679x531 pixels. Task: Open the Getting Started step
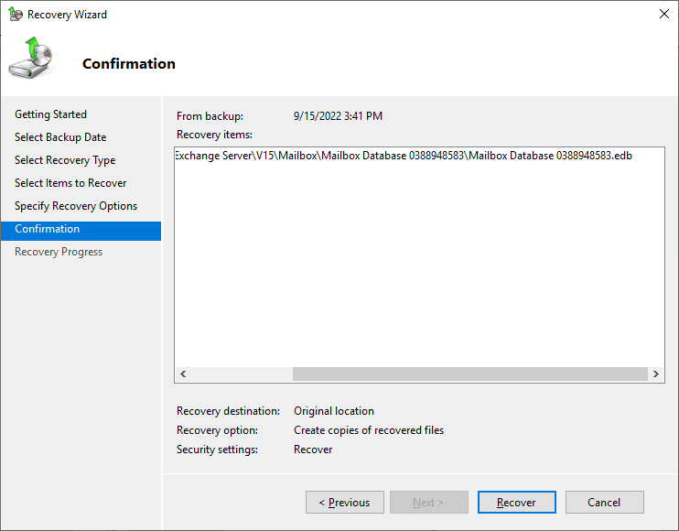coord(50,114)
